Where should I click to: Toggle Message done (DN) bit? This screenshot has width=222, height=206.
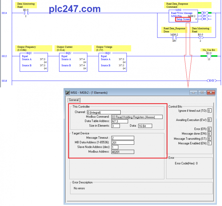pos(209,134)
